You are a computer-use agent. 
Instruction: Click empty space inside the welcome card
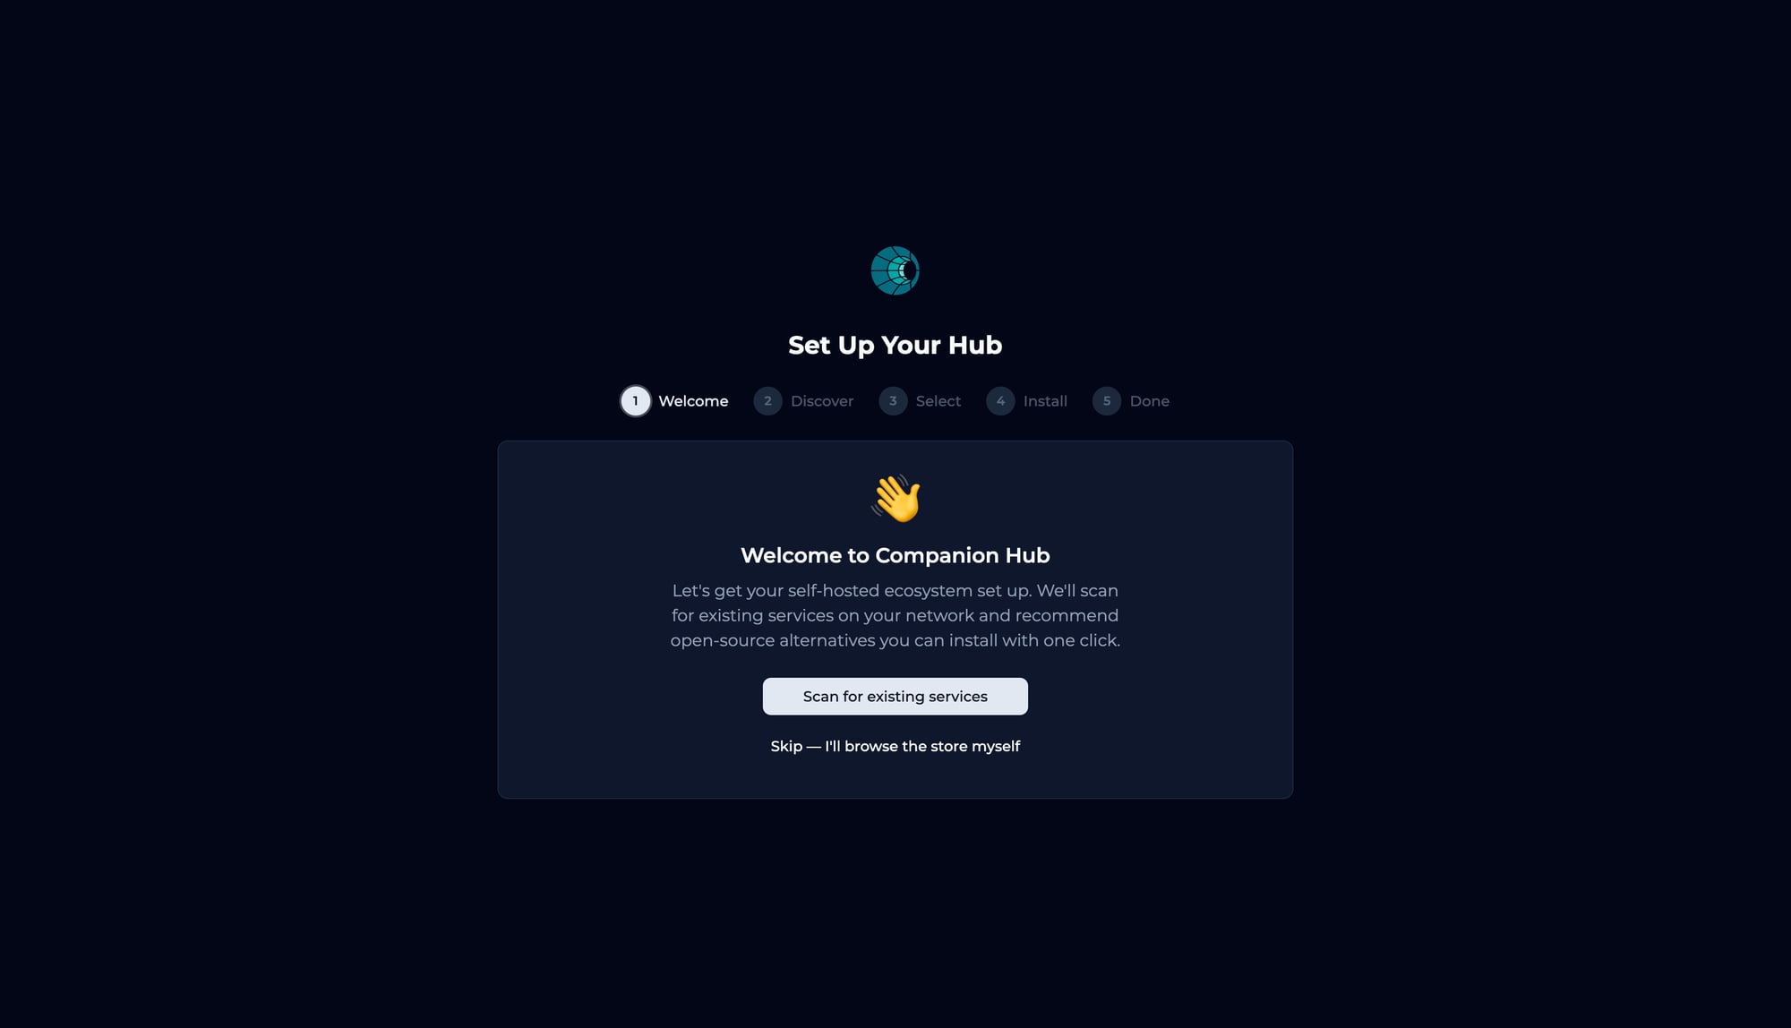coord(609,716)
